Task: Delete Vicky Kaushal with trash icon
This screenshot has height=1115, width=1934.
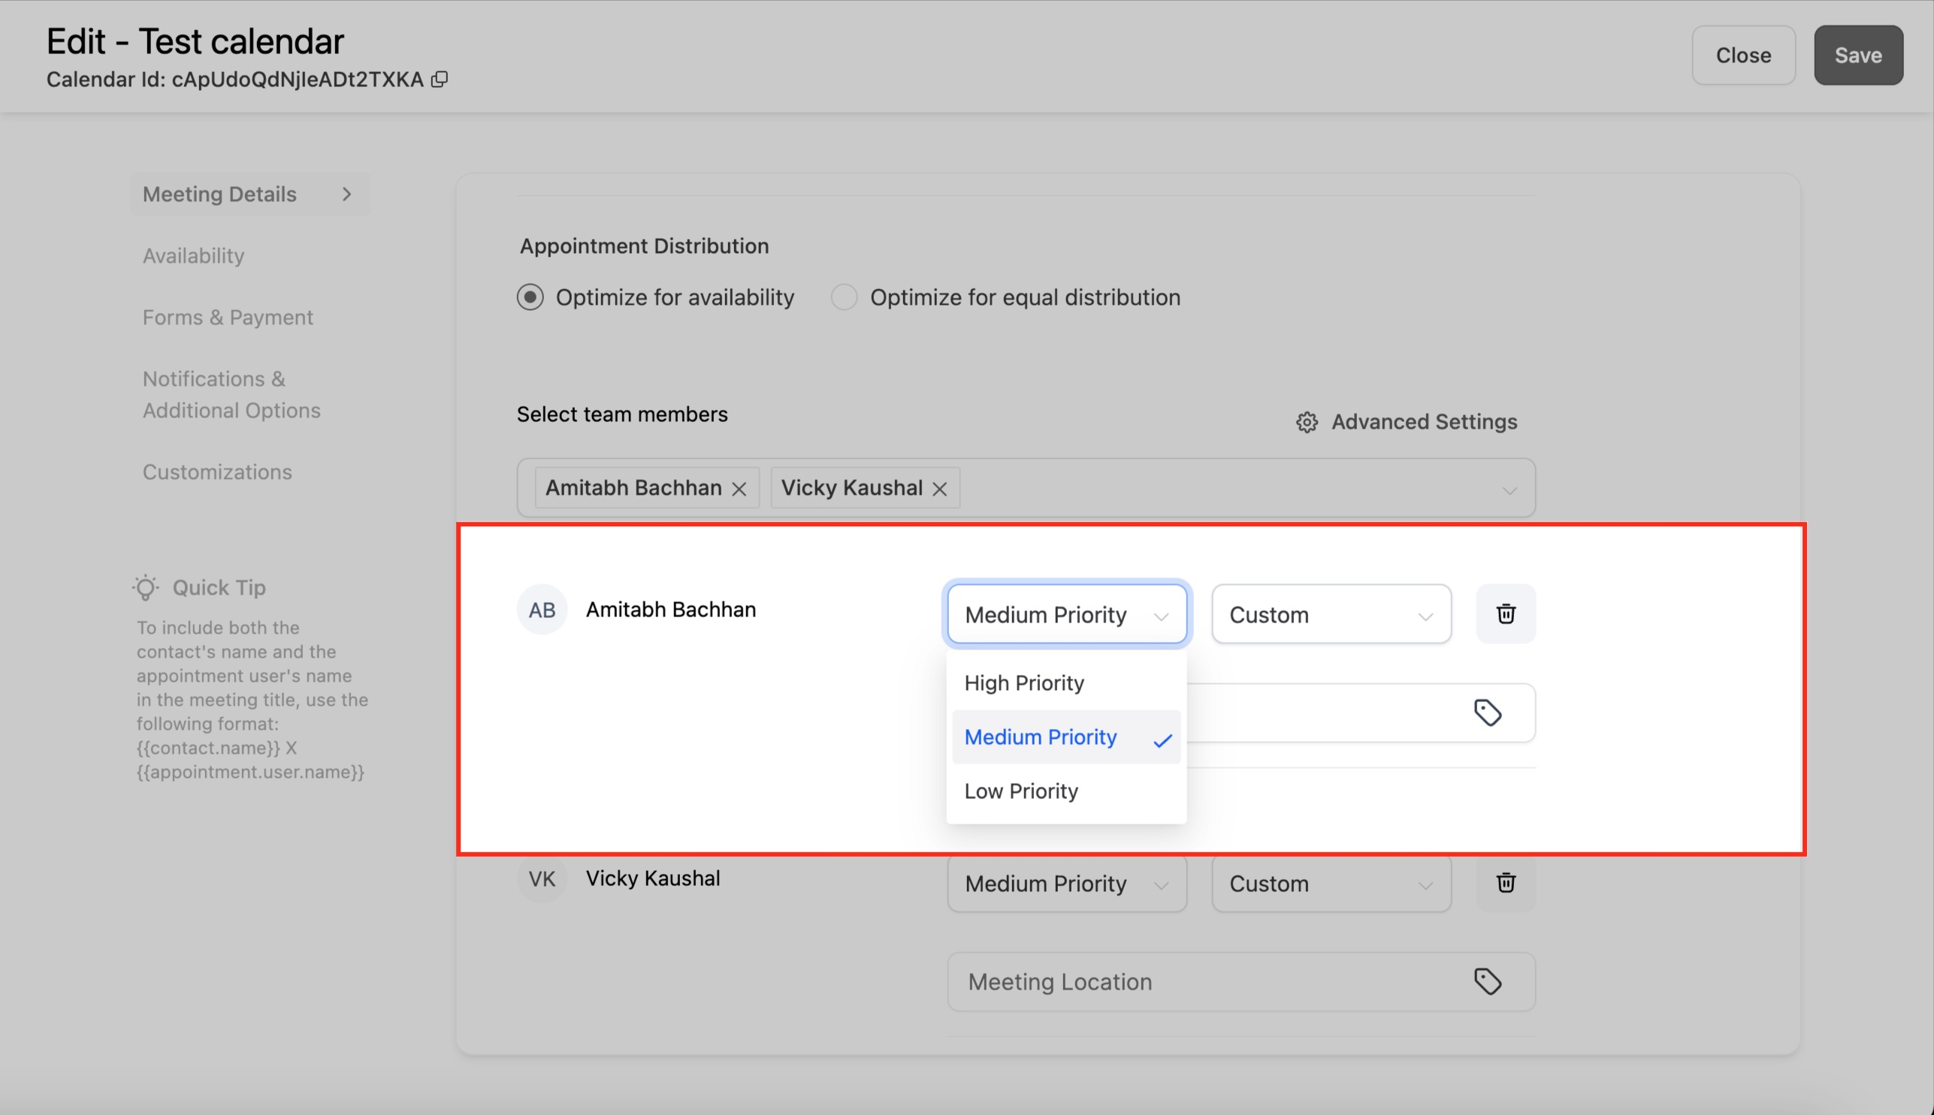Action: point(1505,883)
